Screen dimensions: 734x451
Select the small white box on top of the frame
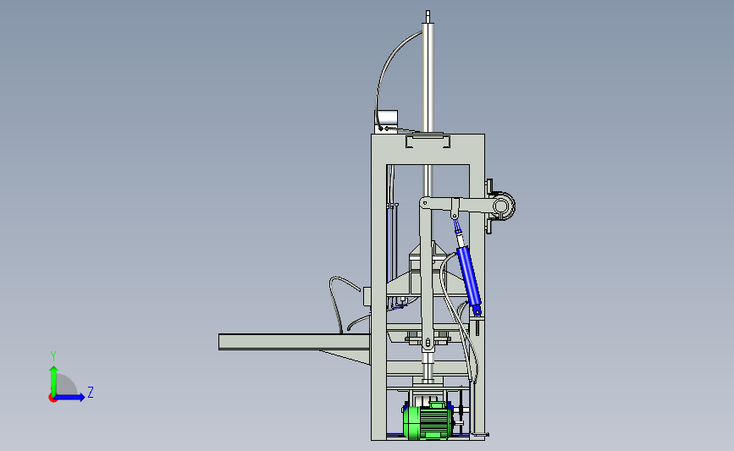click(x=387, y=122)
